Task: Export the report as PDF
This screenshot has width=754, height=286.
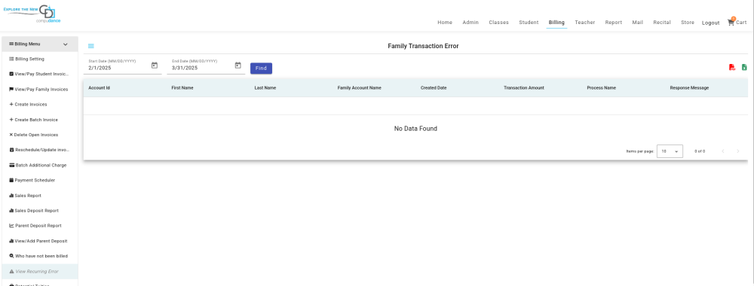Action: point(732,67)
